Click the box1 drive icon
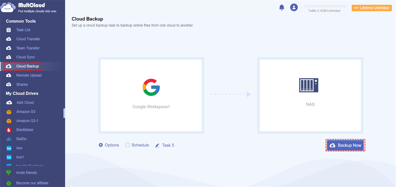The image size is (396, 187). [x=9, y=157]
